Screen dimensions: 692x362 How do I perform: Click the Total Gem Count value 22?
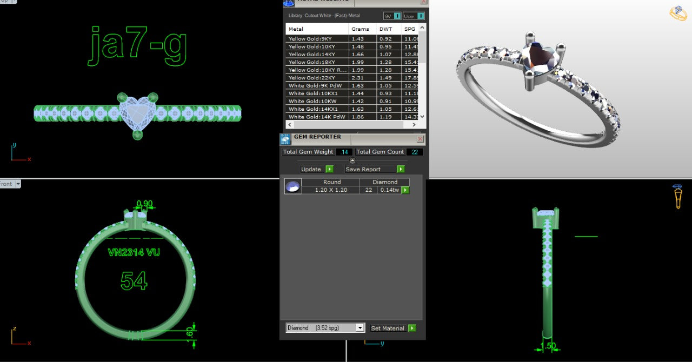coord(414,152)
